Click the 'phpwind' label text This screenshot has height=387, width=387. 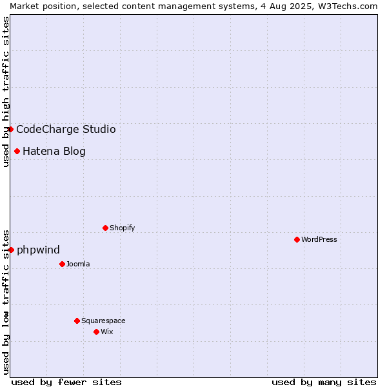tap(38, 250)
